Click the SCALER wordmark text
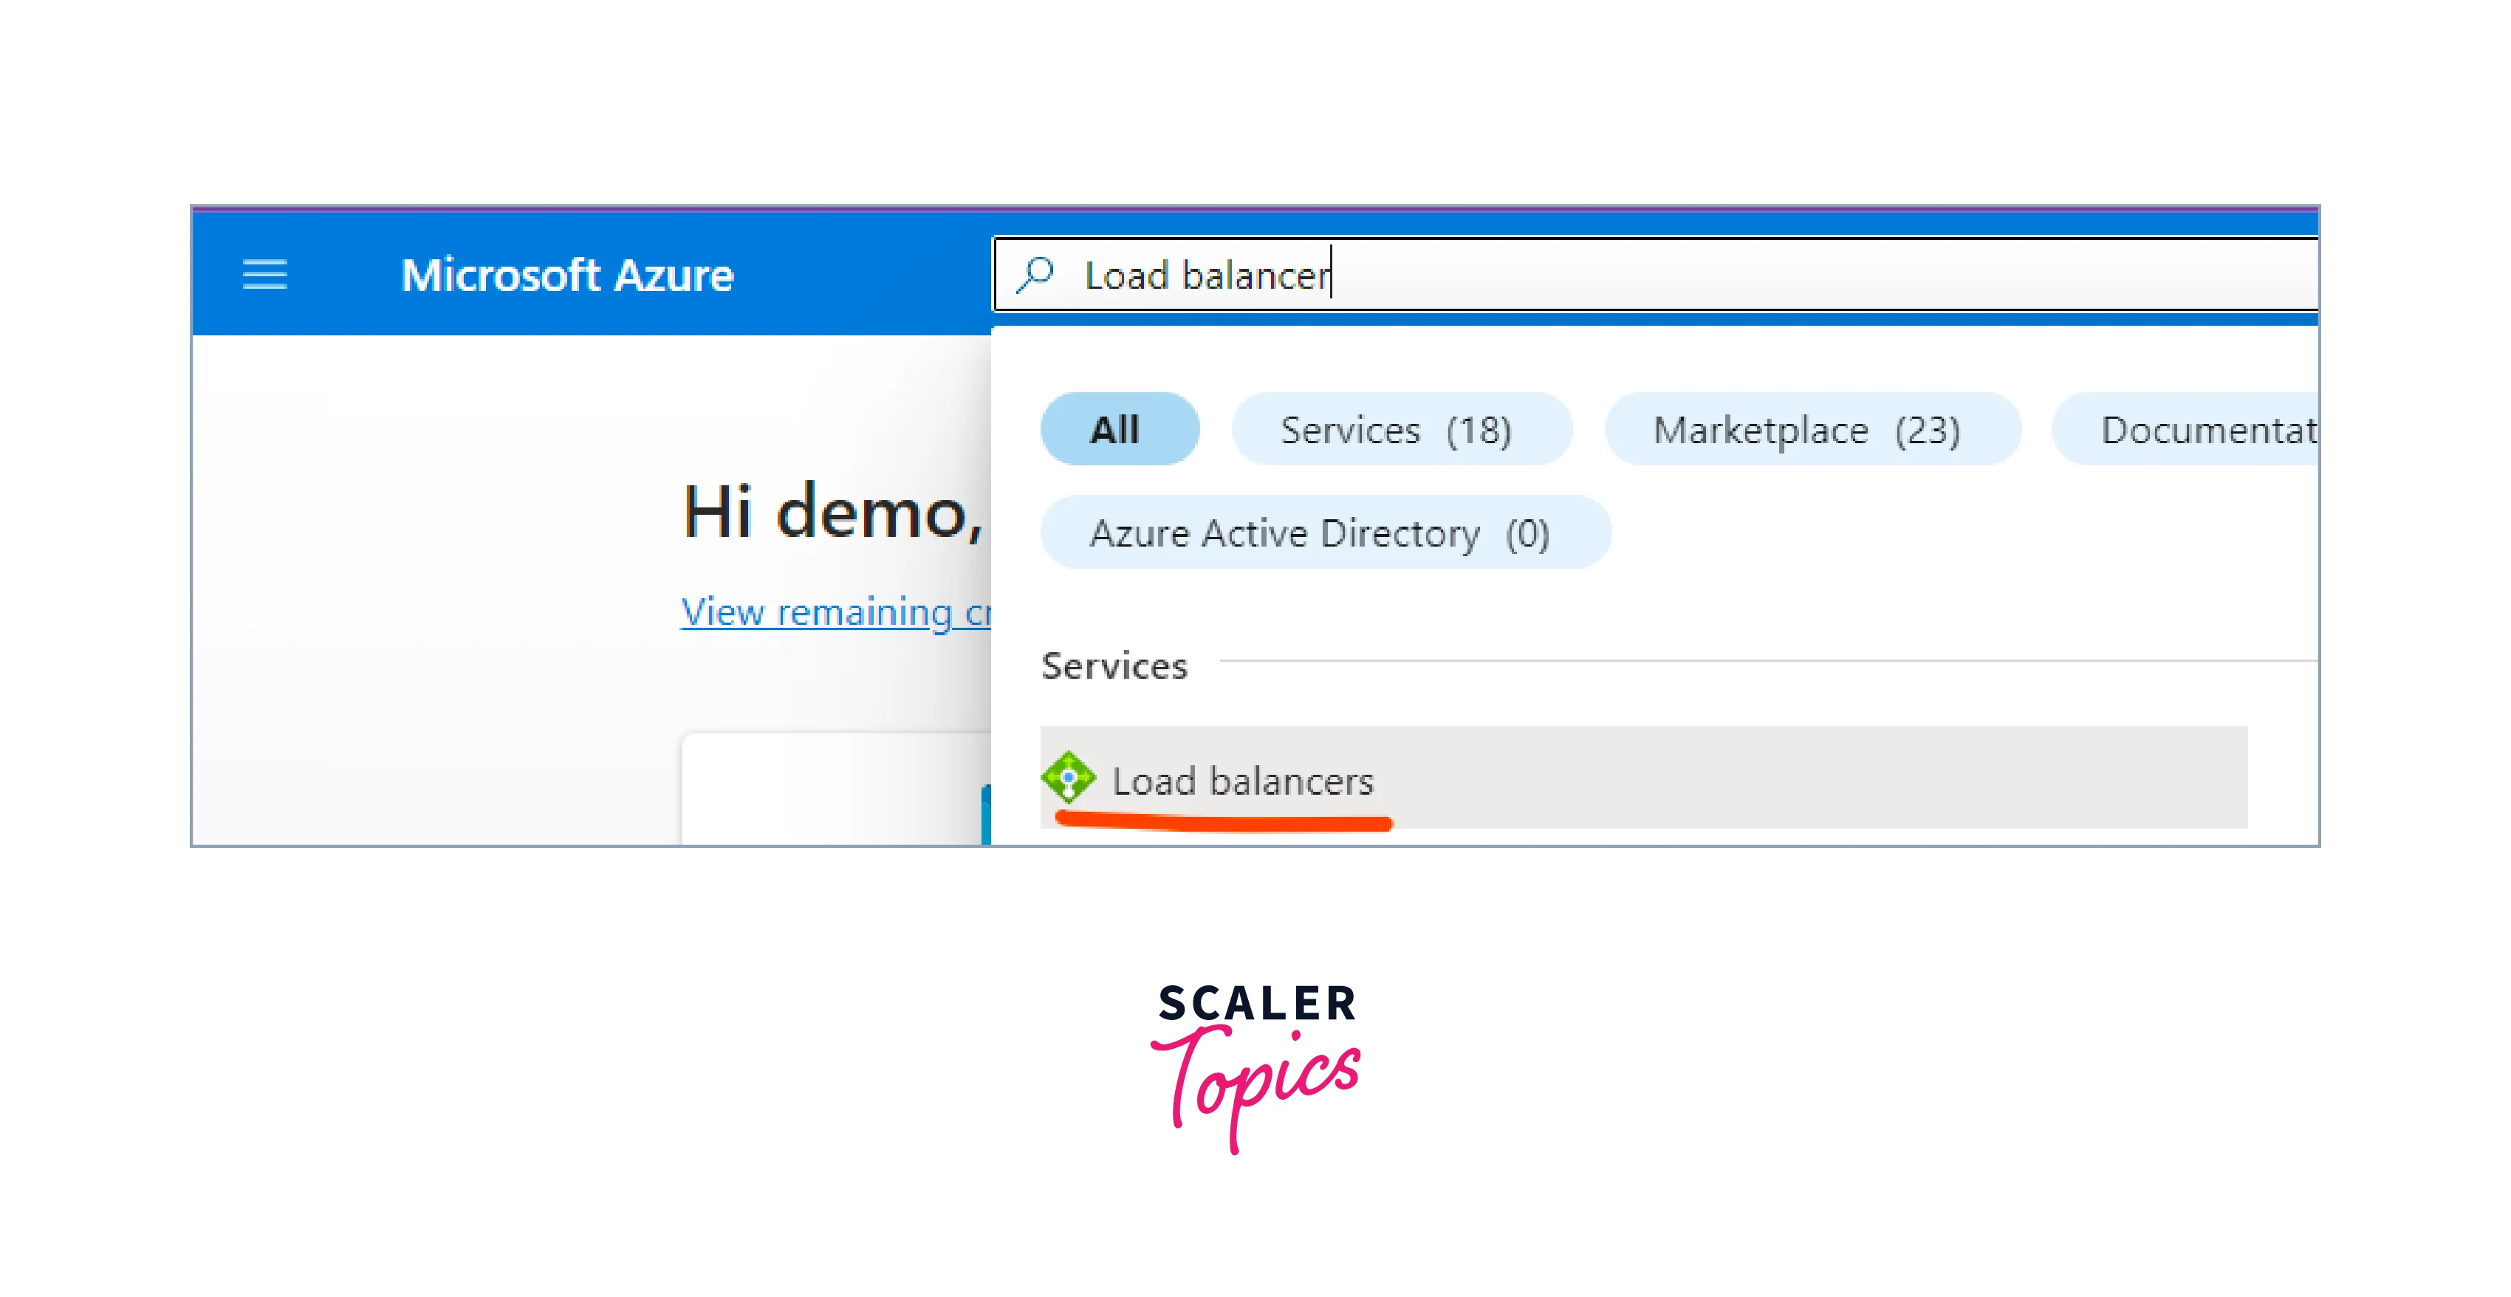The height and width of the screenshot is (1297, 2511). (x=1256, y=1004)
